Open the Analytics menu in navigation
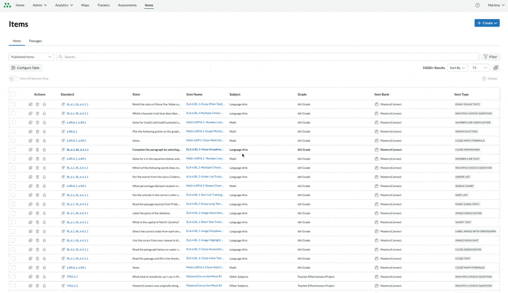Viewport: 508px width, 293px height. 63,5
